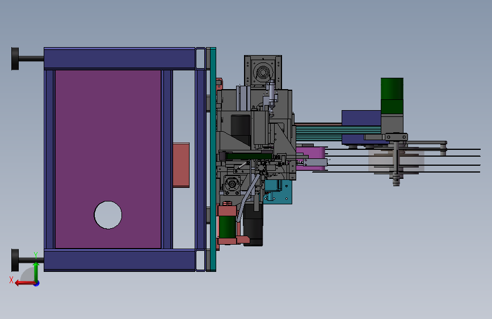Click the red X axis arrow of triad
This screenshot has height=319, width=492.
tap(24, 283)
